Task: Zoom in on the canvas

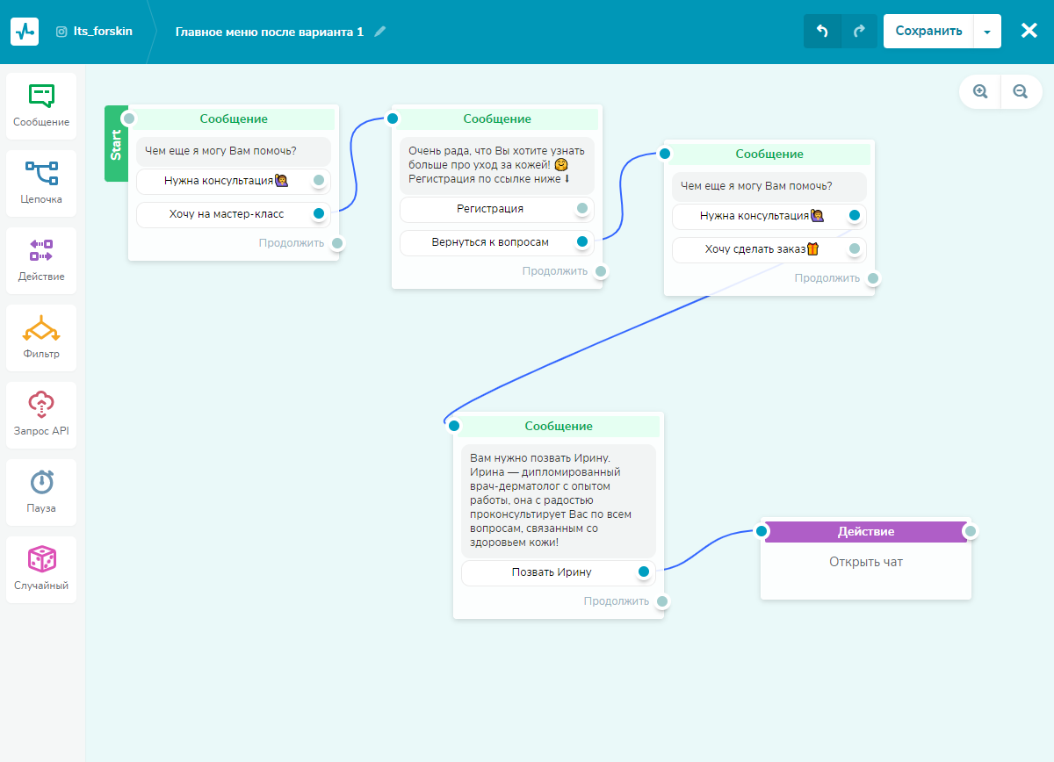Action: click(x=980, y=90)
